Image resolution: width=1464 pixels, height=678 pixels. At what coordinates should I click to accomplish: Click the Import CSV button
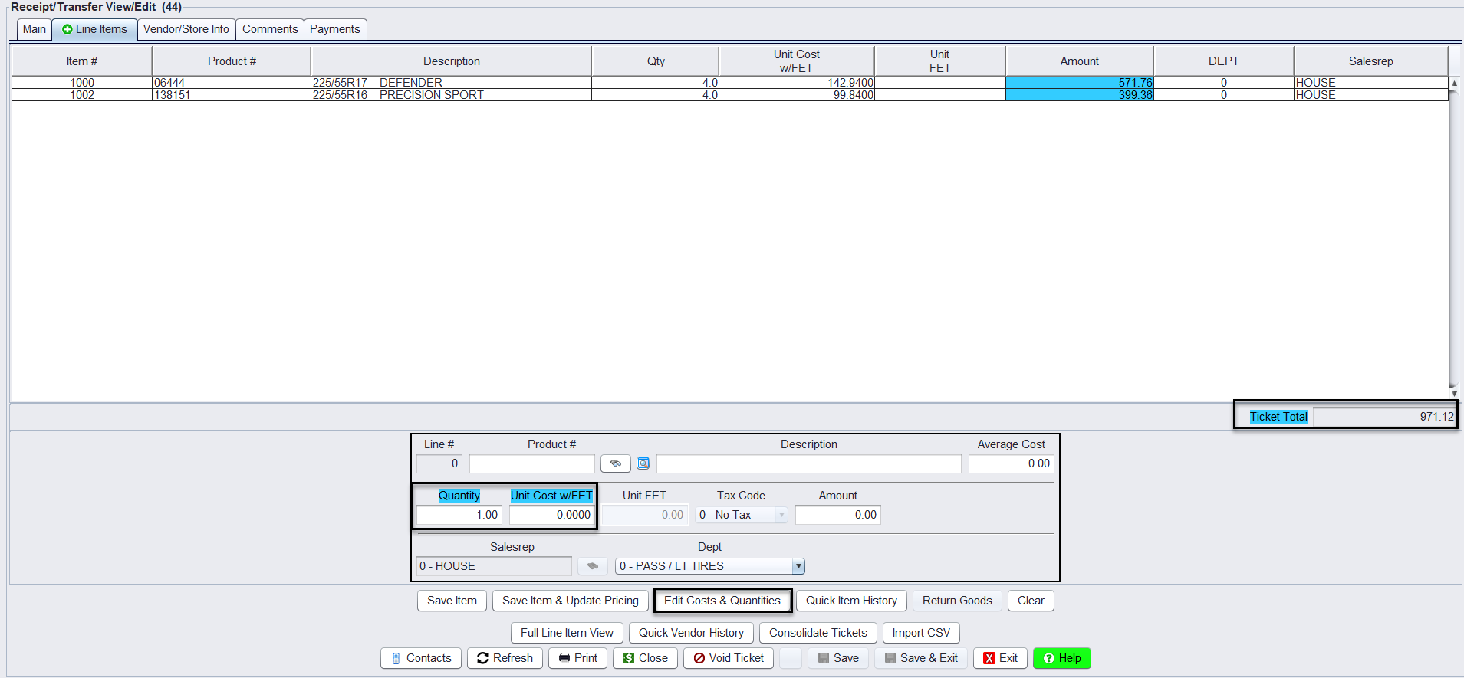click(x=920, y=633)
